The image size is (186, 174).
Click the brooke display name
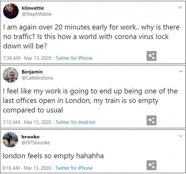pos(30,137)
